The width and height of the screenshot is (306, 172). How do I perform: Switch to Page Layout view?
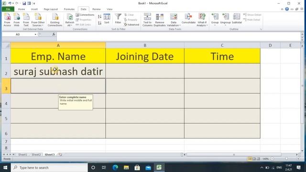click(254, 159)
